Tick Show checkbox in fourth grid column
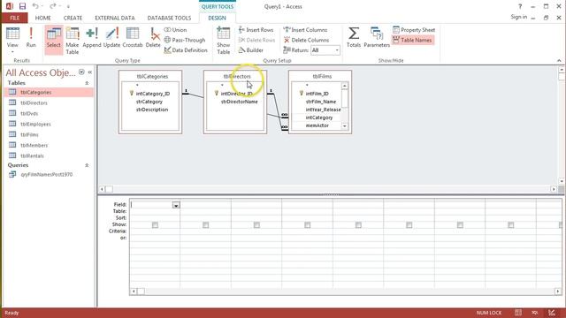The image size is (566, 318). click(307, 225)
